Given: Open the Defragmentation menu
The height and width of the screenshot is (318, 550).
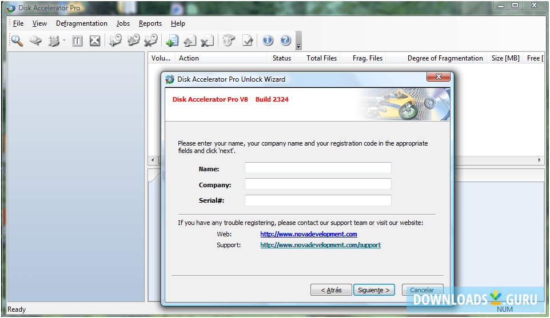Looking at the screenshot, I should tap(82, 23).
